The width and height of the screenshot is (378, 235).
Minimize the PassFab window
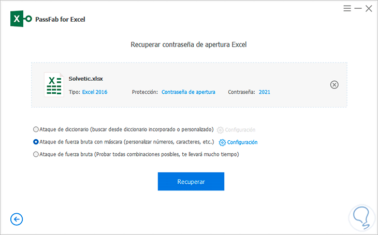pos(358,8)
